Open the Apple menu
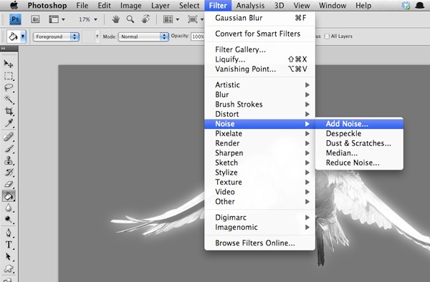The image size is (430, 282). [14, 5]
